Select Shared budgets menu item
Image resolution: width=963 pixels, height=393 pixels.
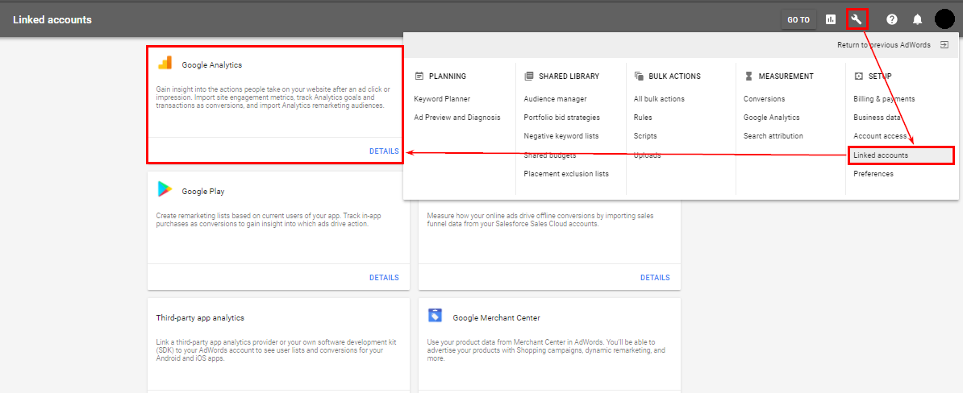(550, 155)
